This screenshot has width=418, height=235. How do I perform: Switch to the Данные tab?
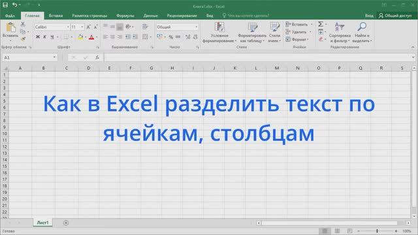click(x=151, y=16)
